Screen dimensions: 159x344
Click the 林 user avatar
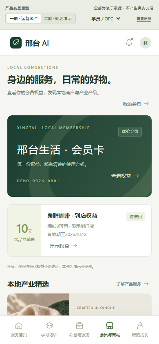coord(146,43)
